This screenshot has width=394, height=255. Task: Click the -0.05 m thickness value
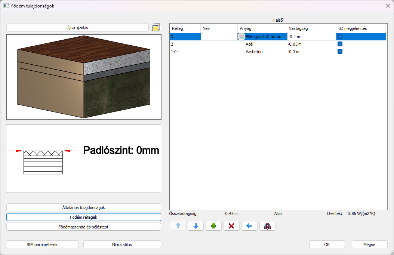coord(295,44)
